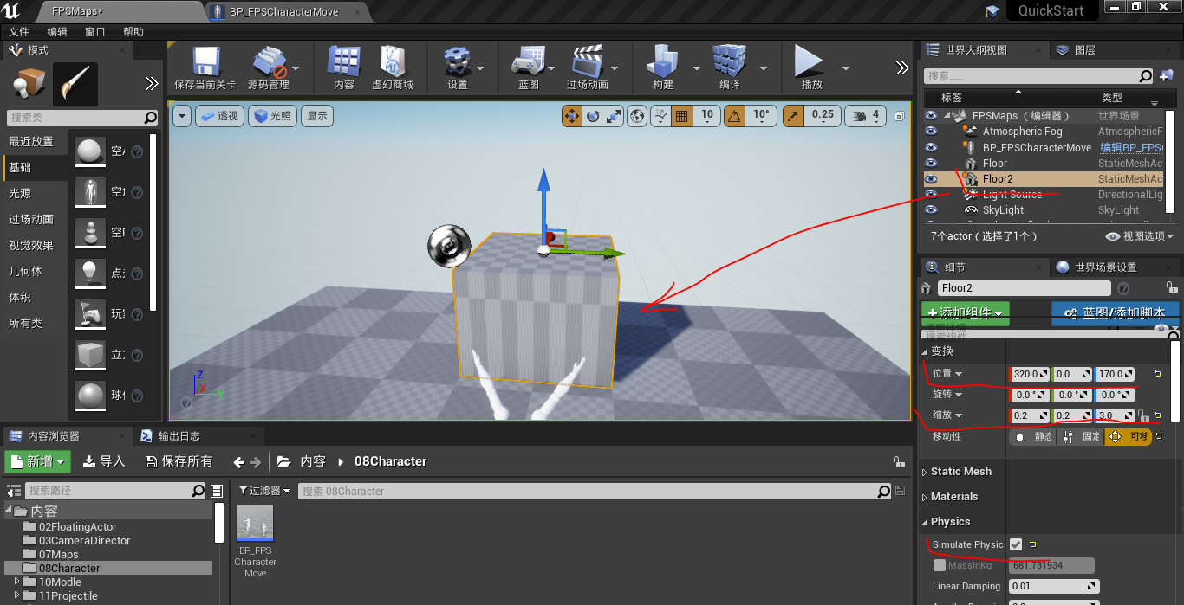Open the 帮助 menu

pyautogui.click(x=133, y=31)
